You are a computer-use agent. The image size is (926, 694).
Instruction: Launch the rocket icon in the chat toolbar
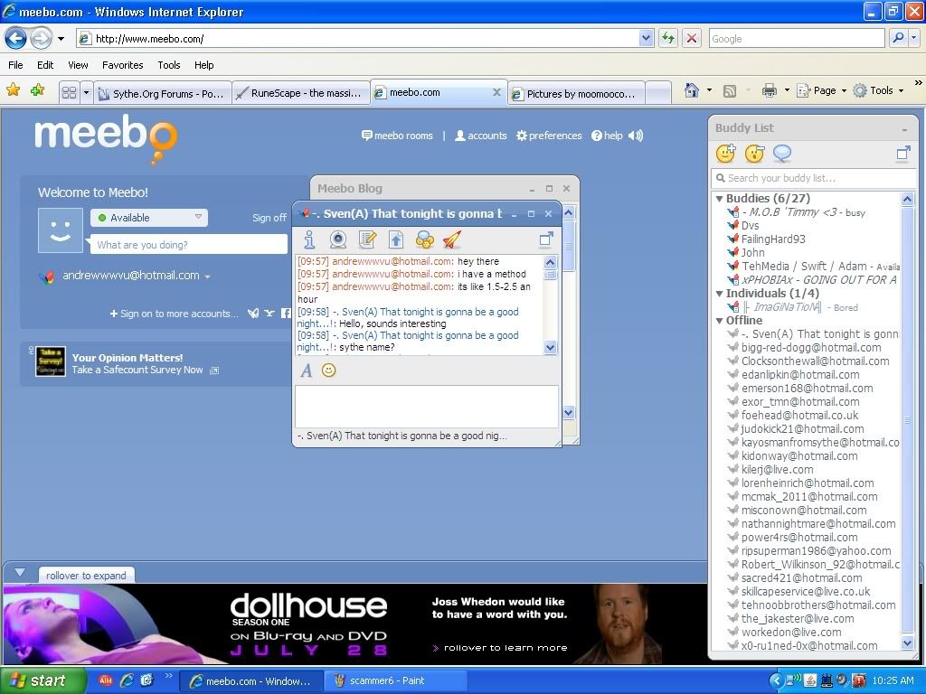(452, 239)
